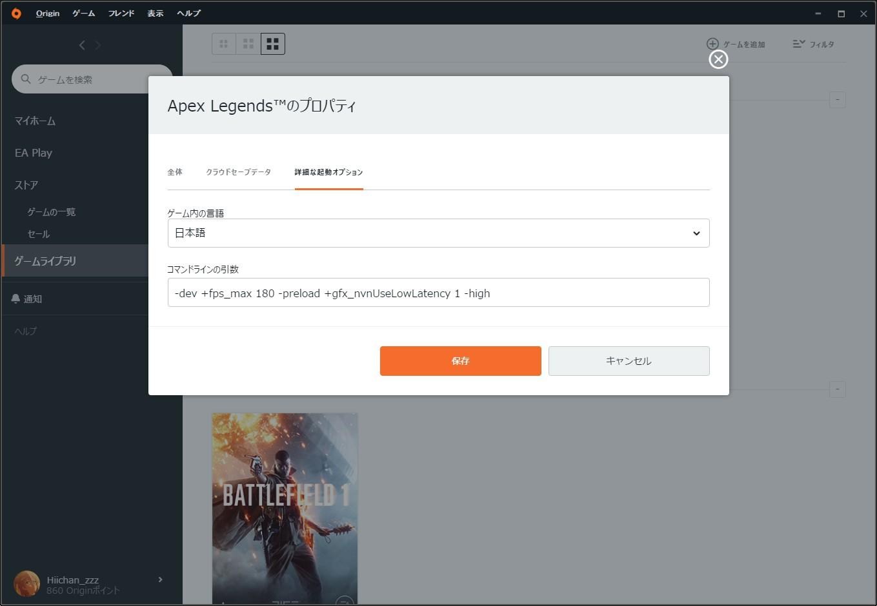The image size is (877, 606).
Task: Click the Apex Legends™のプロパティ title
Action: tap(261, 106)
